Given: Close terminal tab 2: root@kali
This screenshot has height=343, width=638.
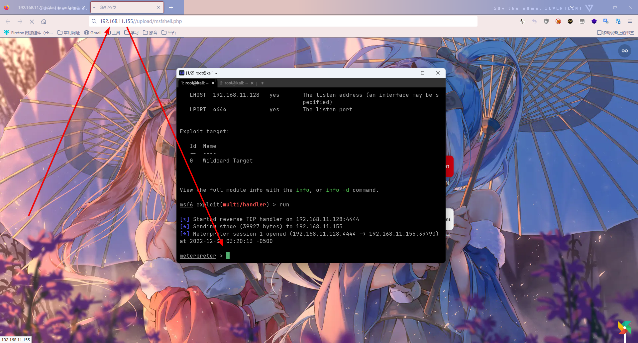Looking at the screenshot, I should point(252,83).
